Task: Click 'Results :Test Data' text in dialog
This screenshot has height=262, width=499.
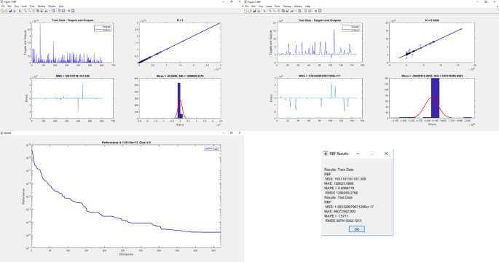Action: [338, 197]
